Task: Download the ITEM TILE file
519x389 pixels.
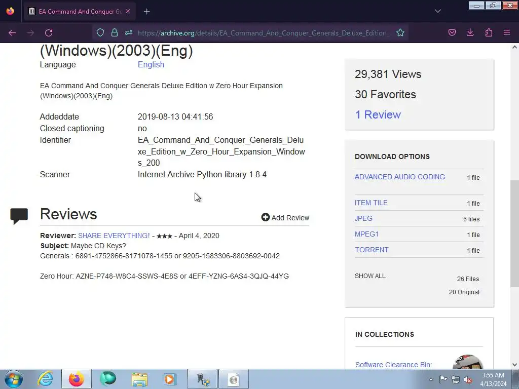Action: point(371,203)
